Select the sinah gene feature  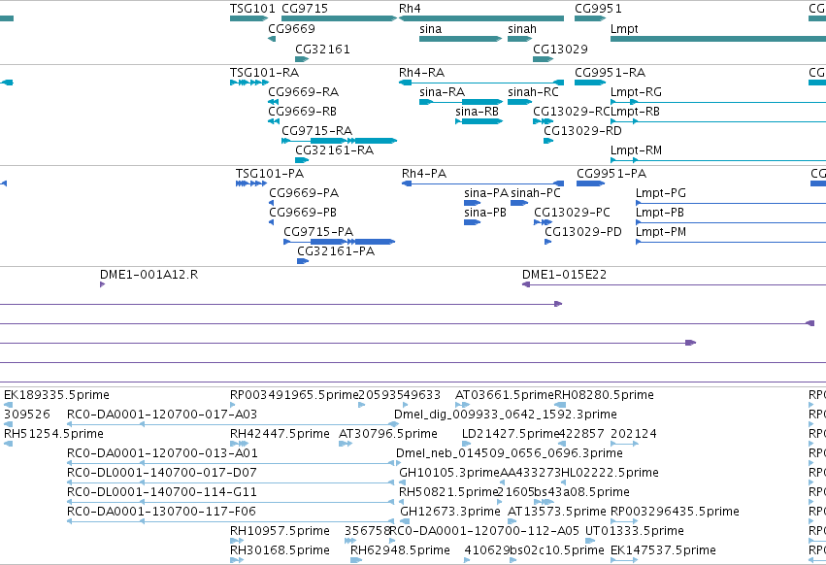pyautogui.click(x=520, y=39)
